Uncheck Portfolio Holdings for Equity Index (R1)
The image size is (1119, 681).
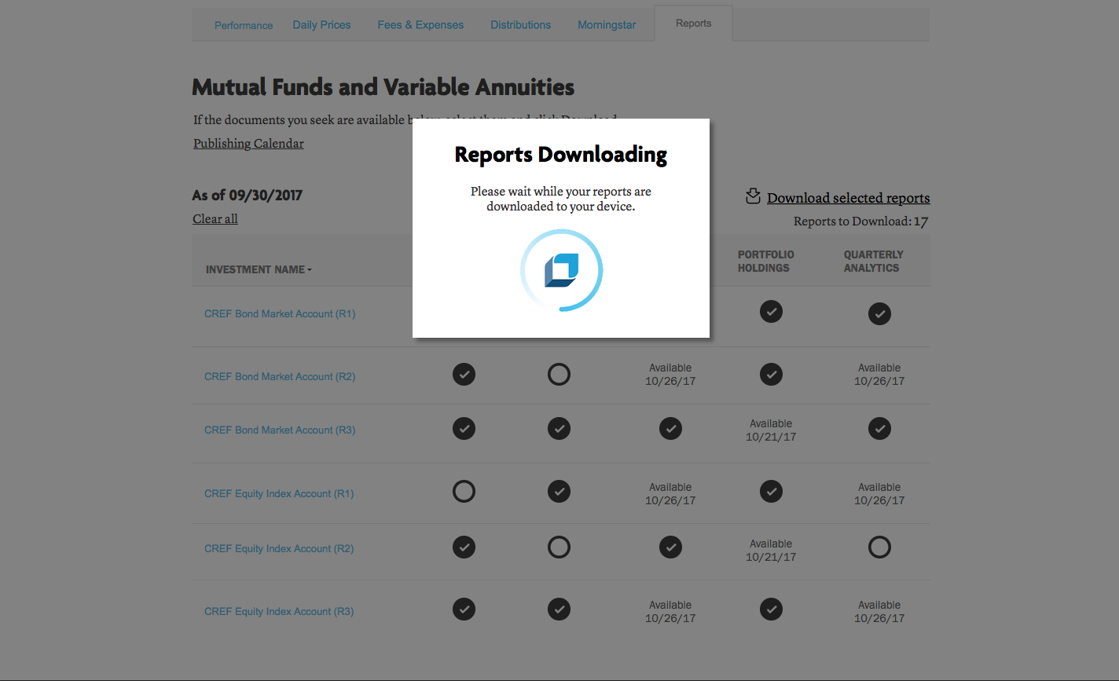[771, 492]
